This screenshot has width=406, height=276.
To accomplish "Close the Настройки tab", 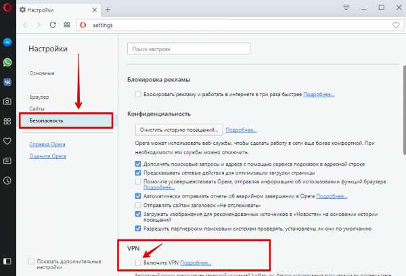I will (95, 10).
